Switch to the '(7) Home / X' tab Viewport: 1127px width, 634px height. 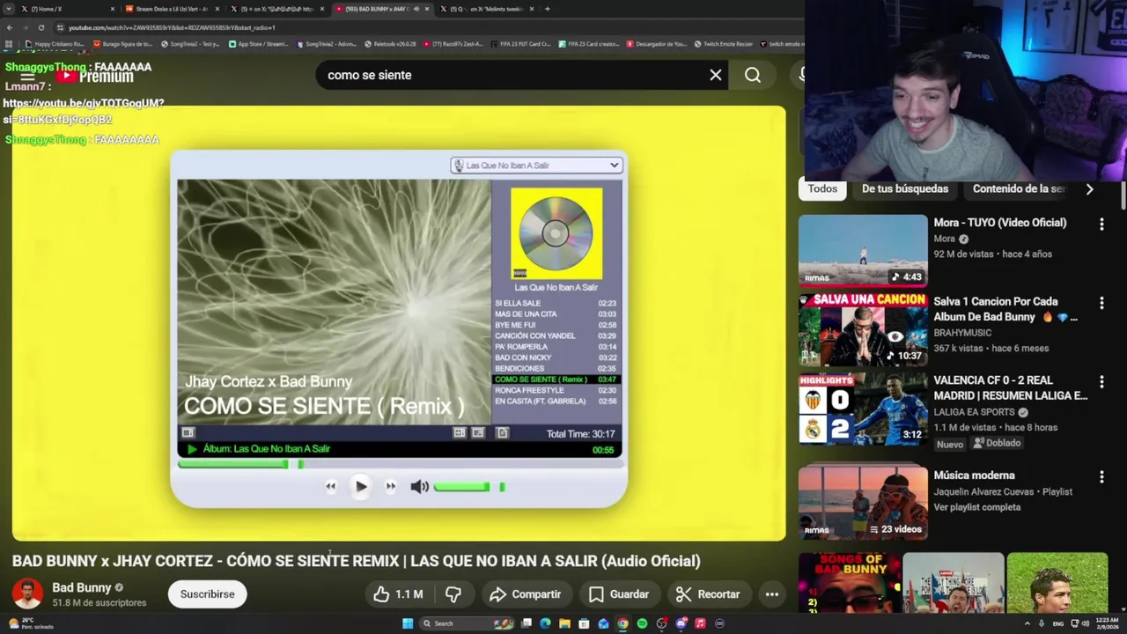coord(69,9)
